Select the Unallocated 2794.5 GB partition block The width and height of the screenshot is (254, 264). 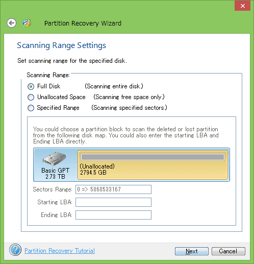click(x=153, y=165)
